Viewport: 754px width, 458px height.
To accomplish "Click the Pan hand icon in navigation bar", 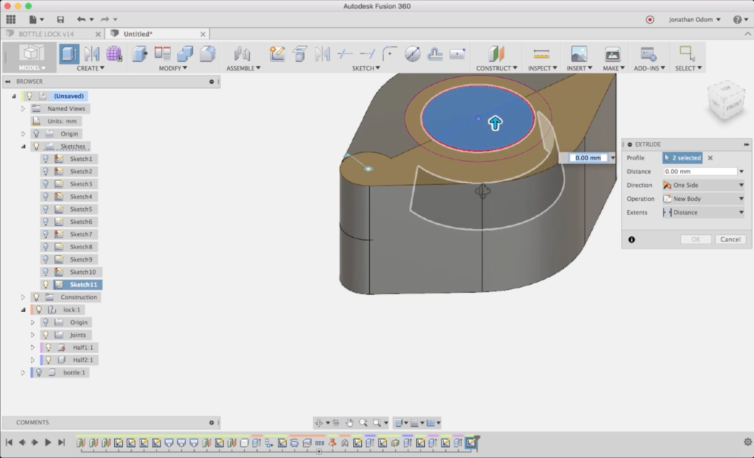I will 349,423.
